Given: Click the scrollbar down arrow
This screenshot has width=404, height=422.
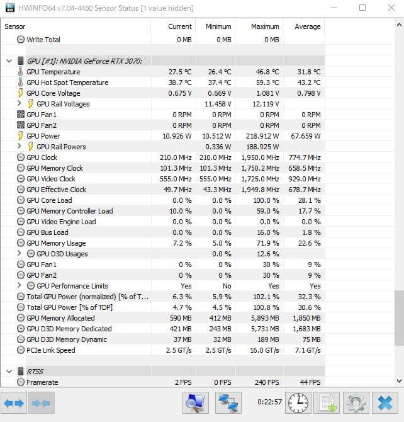Looking at the screenshot, I should (399, 381).
